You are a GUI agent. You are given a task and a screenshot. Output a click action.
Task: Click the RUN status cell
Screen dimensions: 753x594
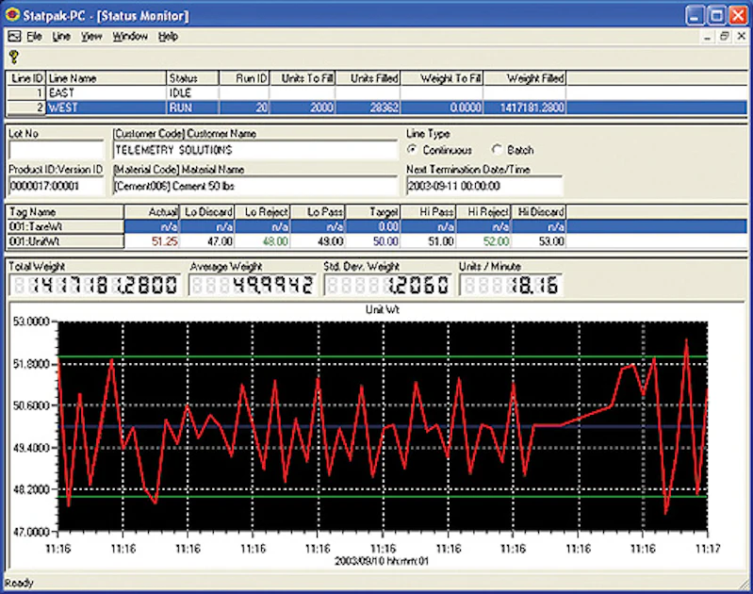tap(192, 107)
